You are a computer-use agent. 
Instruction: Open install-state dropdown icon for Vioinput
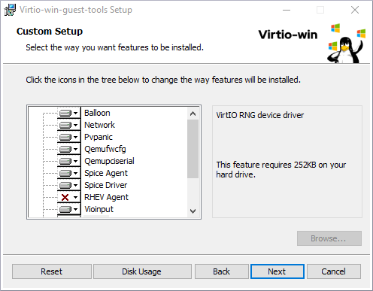[69, 209]
